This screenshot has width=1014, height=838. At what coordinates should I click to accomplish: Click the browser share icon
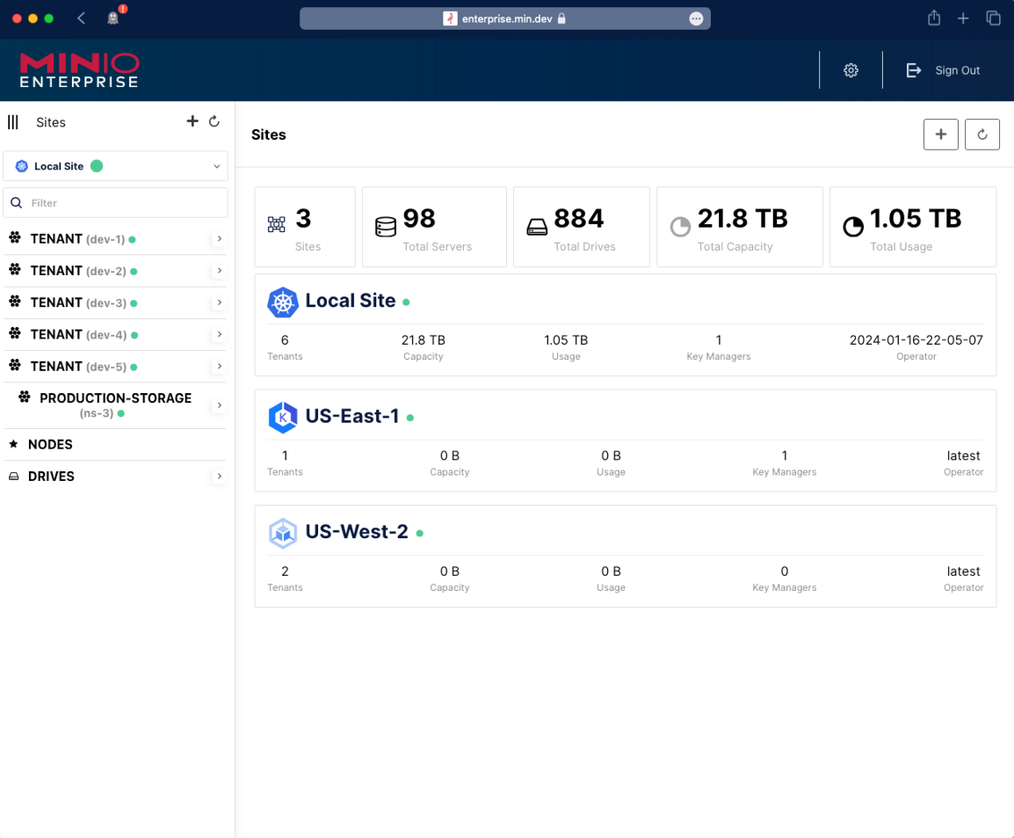934,18
